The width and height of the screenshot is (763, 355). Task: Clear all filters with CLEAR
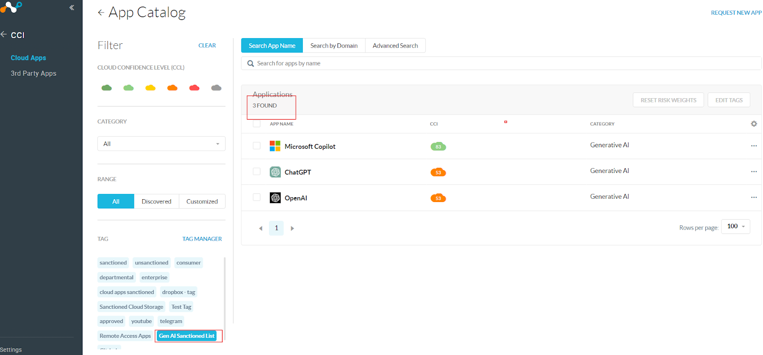click(207, 45)
